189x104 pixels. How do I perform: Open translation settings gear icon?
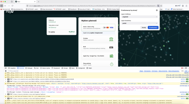click(157, 10)
